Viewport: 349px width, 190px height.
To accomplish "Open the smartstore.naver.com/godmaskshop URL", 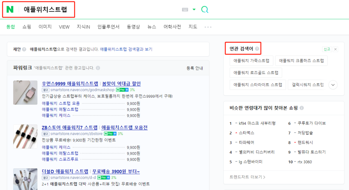I will pos(82,90).
